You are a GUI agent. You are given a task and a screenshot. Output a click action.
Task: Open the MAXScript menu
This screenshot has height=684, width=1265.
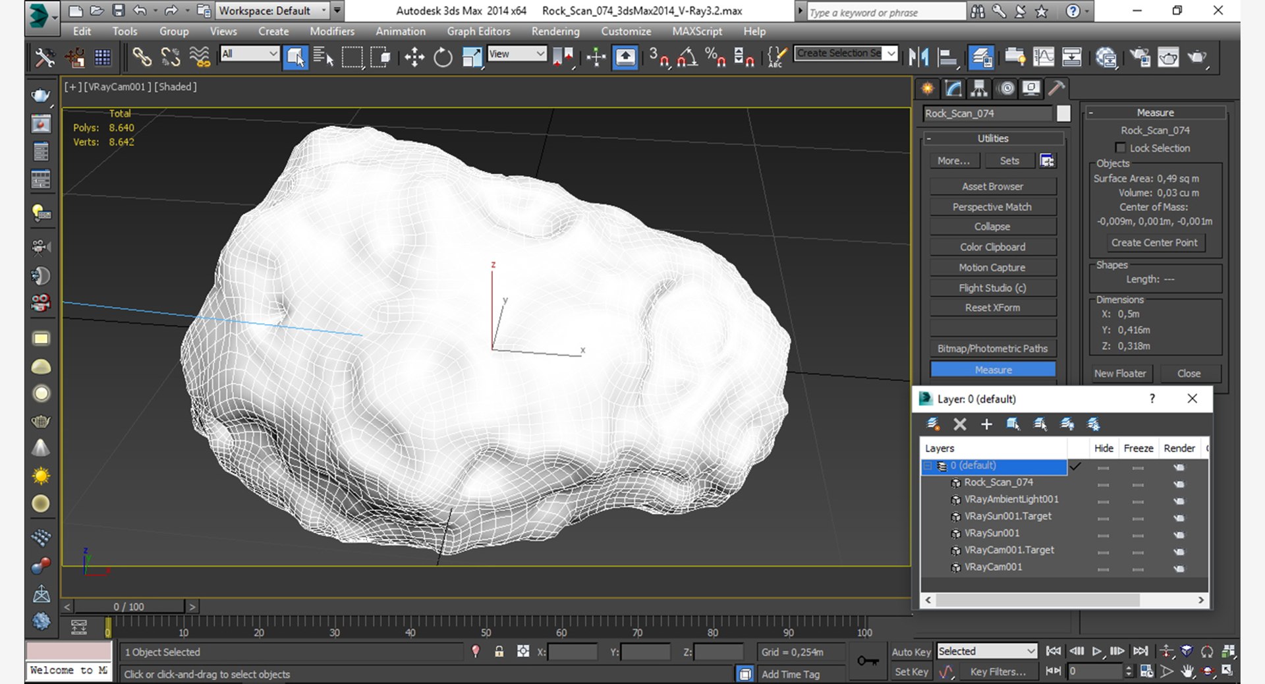(x=697, y=31)
